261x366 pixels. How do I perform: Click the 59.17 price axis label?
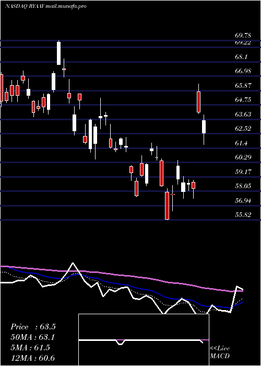click(243, 172)
